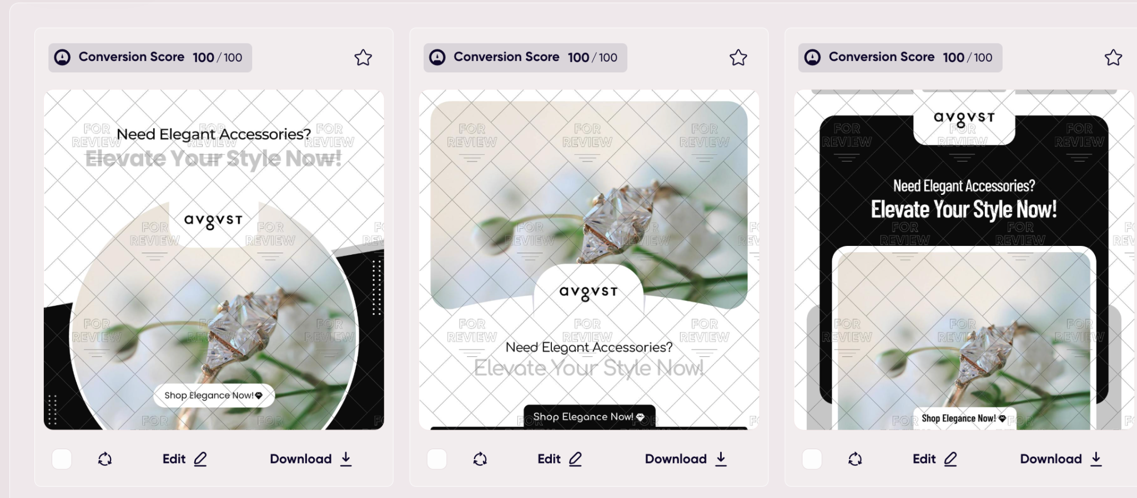Open Edit for the middle ad
This screenshot has height=498, width=1137.
click(560, 459)
